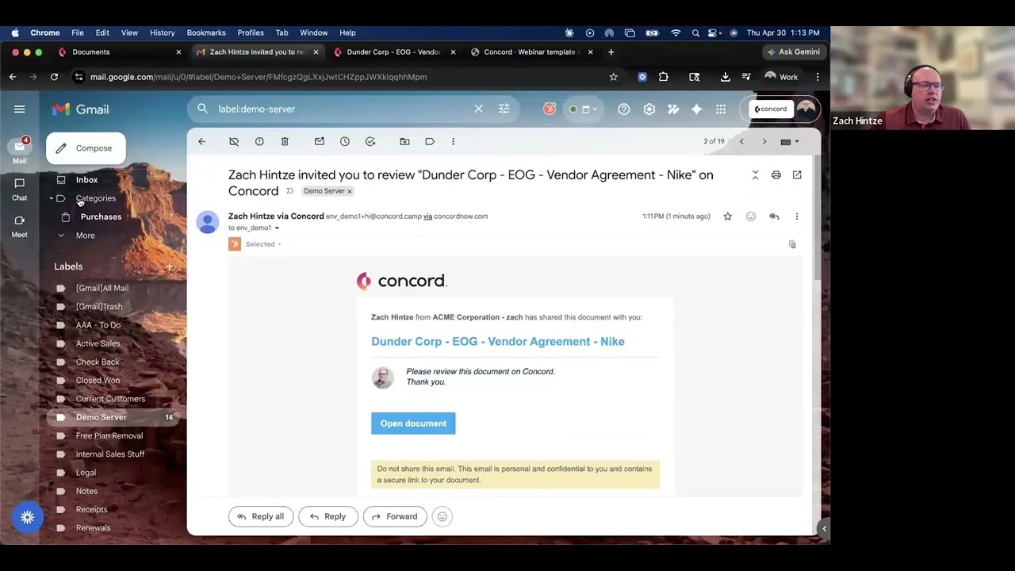Open Purchases category

click(101, 217)
